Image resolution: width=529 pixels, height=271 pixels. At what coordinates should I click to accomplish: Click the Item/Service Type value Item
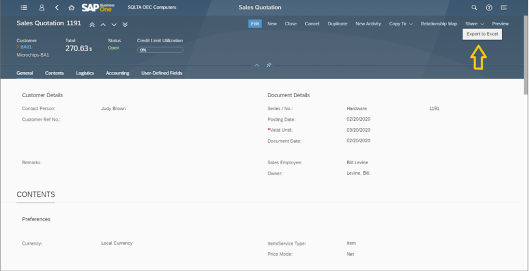(351, 243)
